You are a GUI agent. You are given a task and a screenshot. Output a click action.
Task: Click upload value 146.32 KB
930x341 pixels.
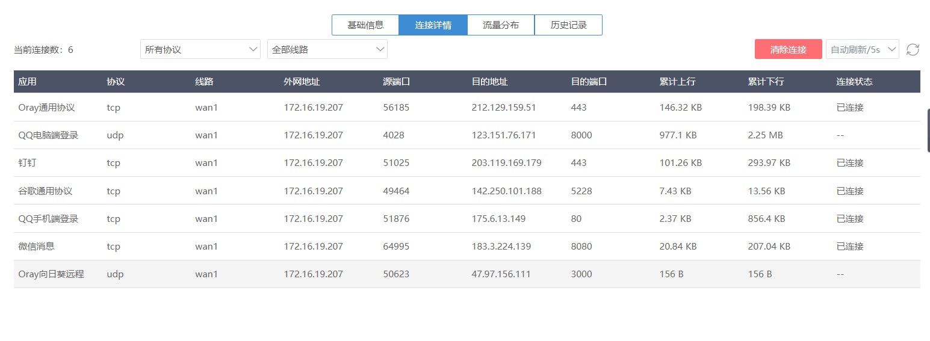[x=681, y=108]
